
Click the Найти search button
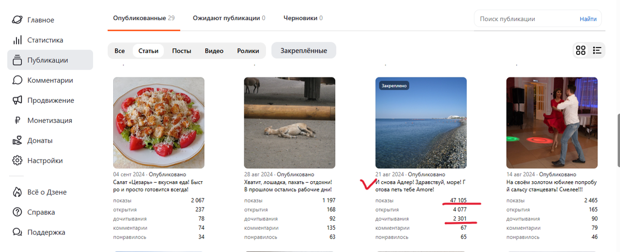588,19
